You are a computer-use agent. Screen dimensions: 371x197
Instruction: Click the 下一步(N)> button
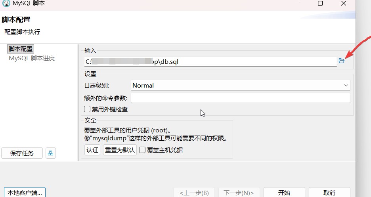tap(239, 193)
